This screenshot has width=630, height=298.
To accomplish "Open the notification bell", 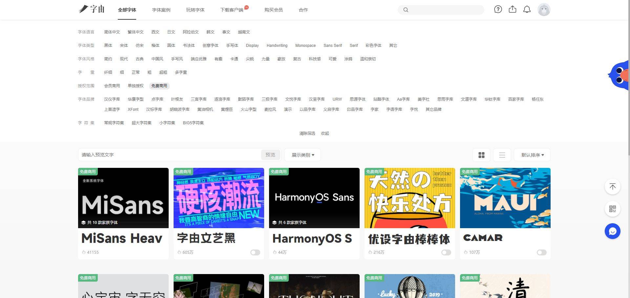I will 527,10.
